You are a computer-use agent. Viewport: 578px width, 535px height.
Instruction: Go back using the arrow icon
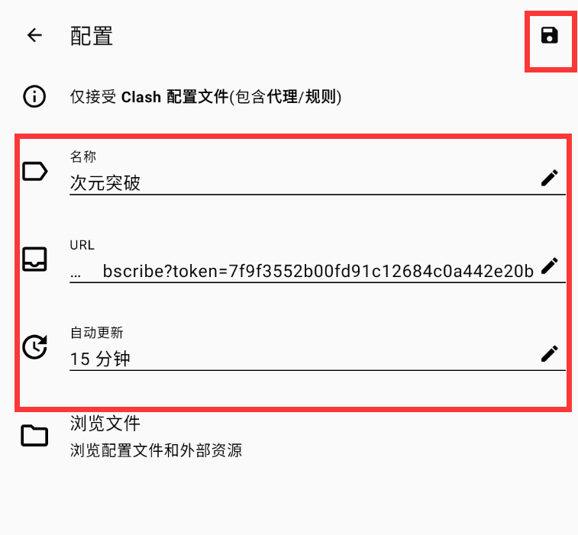tap(34, 35)
